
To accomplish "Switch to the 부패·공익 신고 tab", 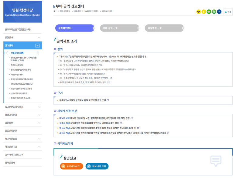I will pyautogui.click(x=119, y=28).
